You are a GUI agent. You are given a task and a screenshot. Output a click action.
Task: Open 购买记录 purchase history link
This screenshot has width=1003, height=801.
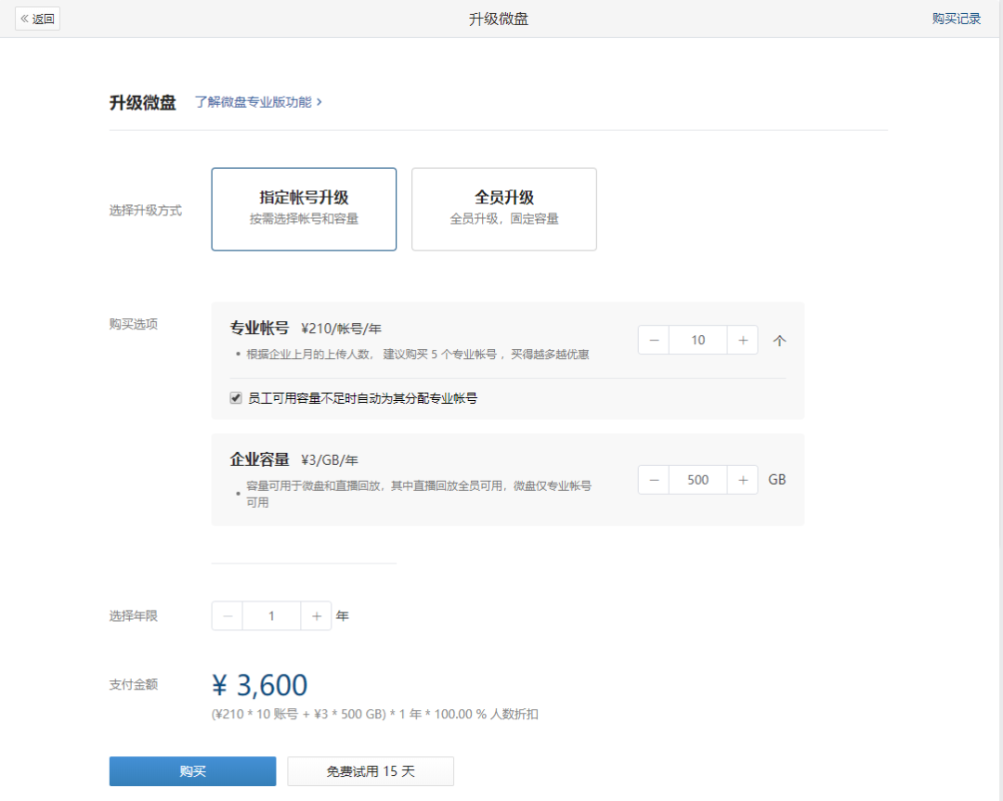tap(956, 19)
